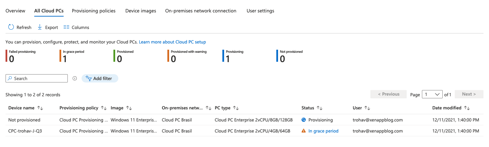Click the Refresh icon

11,27
